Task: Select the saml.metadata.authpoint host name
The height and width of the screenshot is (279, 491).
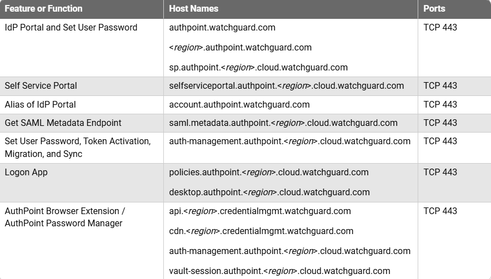Action: coord(283,123)
